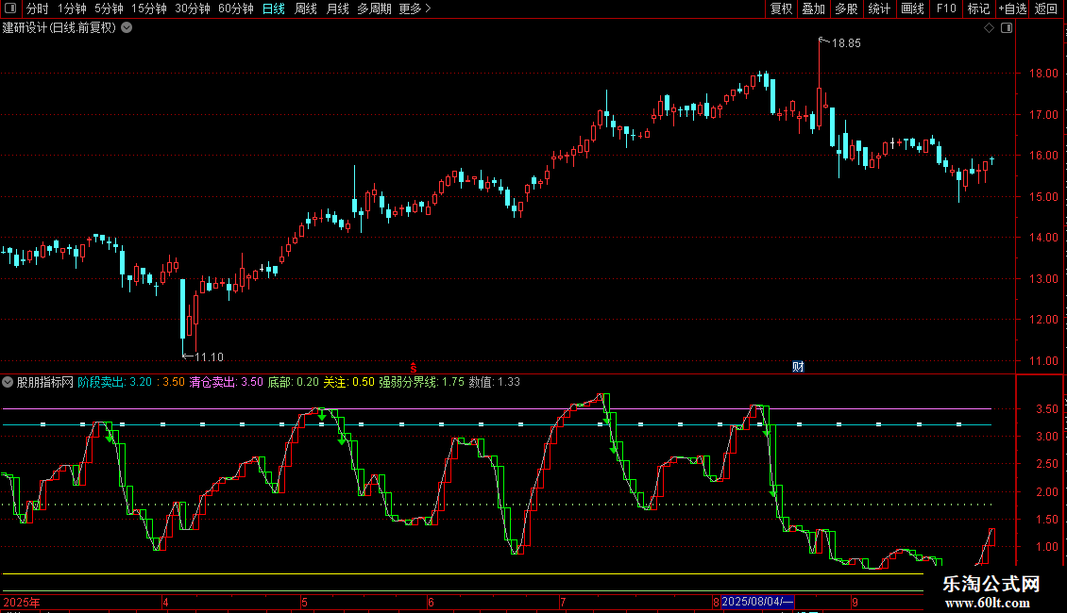Click month 9 on the time axis

click(x=855, y=602)
